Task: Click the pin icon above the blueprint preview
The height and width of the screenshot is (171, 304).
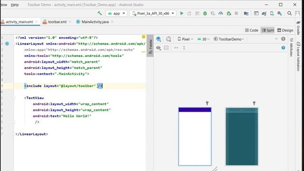Action: point(254,103)
